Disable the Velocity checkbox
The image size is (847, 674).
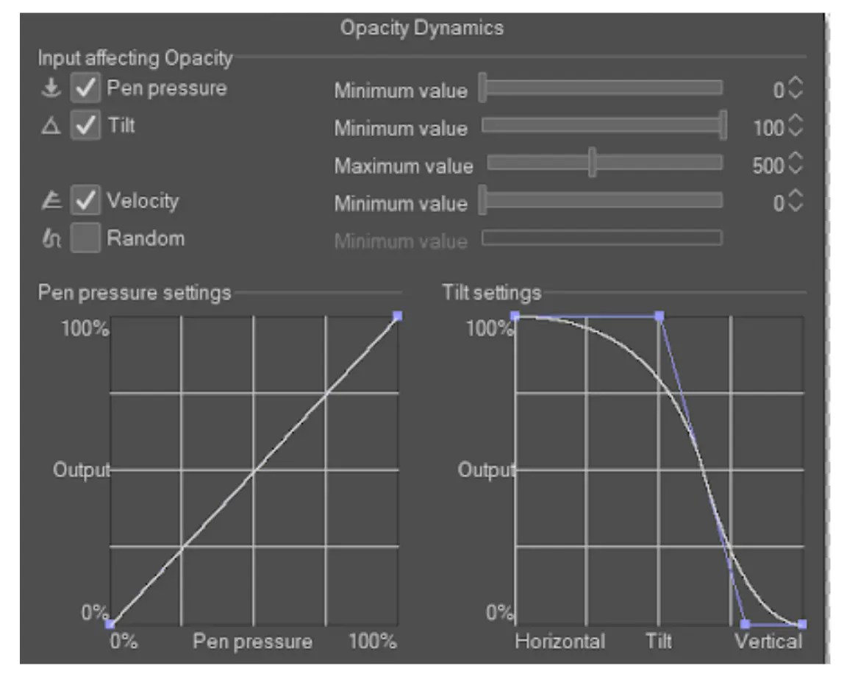(85, 201)
